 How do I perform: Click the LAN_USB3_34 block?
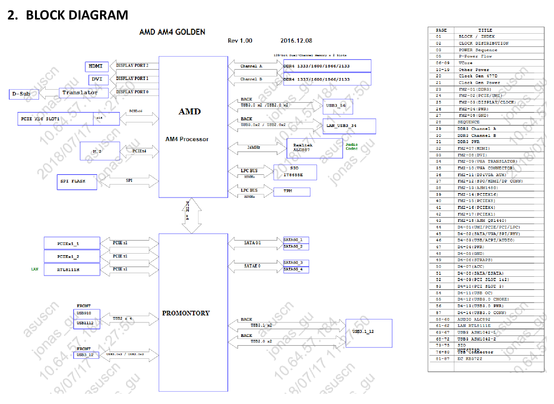pyautogui.click(x=349, y=126)
